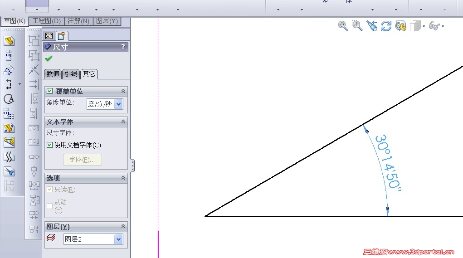Screen dimensions: 463x258
Task: Click the 角度单位: label
Action: coord(60,102)
